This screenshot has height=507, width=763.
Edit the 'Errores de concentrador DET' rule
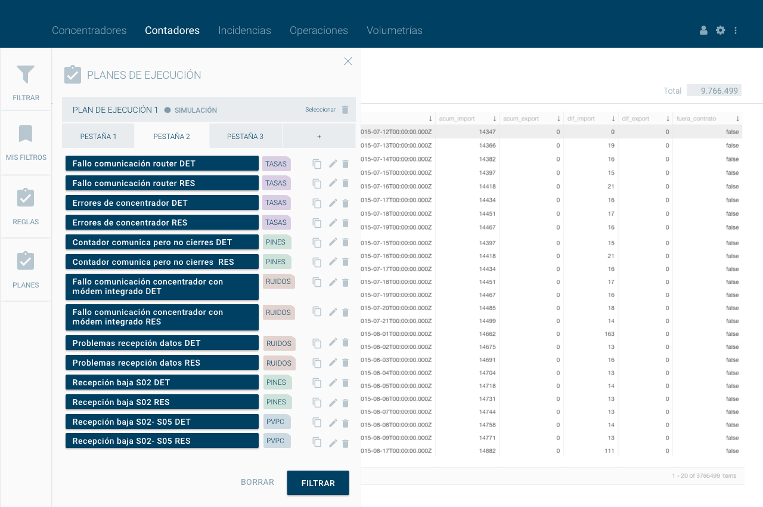333,203
